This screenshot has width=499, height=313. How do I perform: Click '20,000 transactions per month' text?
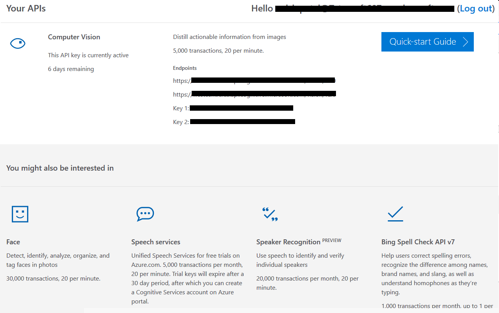tap(308, 283)
